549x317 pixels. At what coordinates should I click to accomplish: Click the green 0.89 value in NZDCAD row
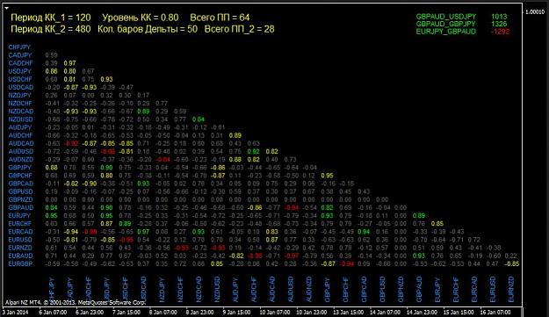[143, 112]
